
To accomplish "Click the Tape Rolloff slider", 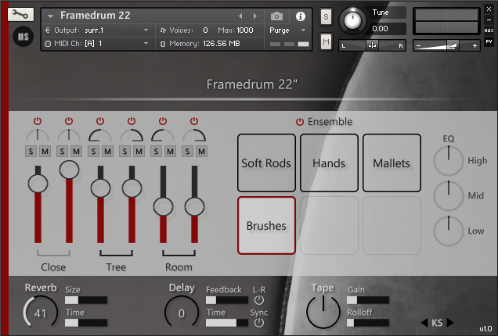I will [x=368, y=323].
